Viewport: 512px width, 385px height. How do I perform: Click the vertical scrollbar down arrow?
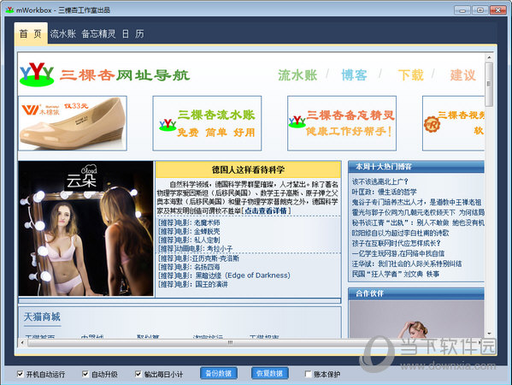tap(489, 334)
